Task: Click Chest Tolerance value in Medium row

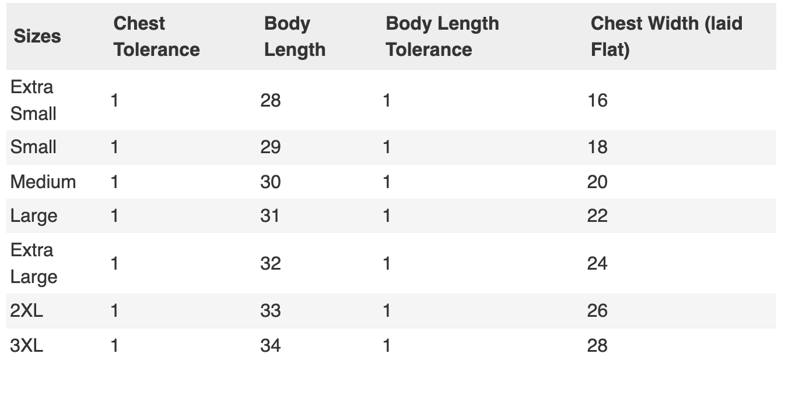Action: tap(114, 182)
